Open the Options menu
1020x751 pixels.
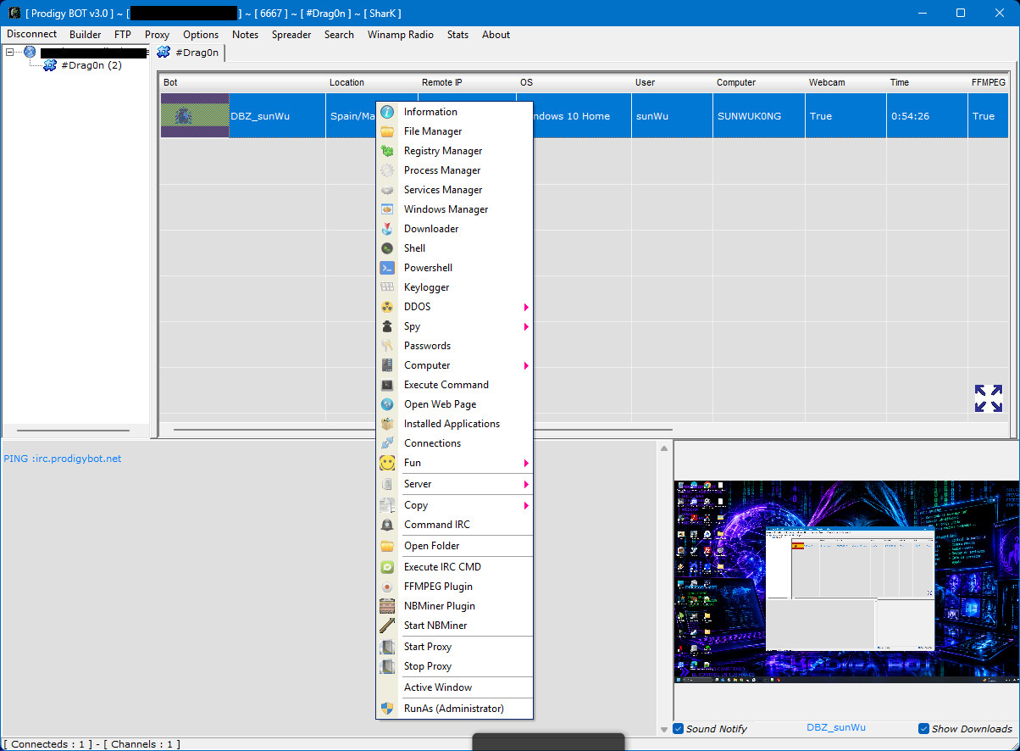[201, 35]
